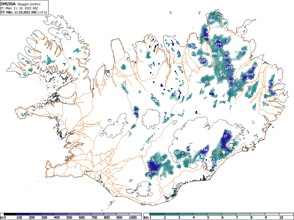Click the 158 visibility value on the map
This screenshot has width=294, height=220.
click(205, 150)
